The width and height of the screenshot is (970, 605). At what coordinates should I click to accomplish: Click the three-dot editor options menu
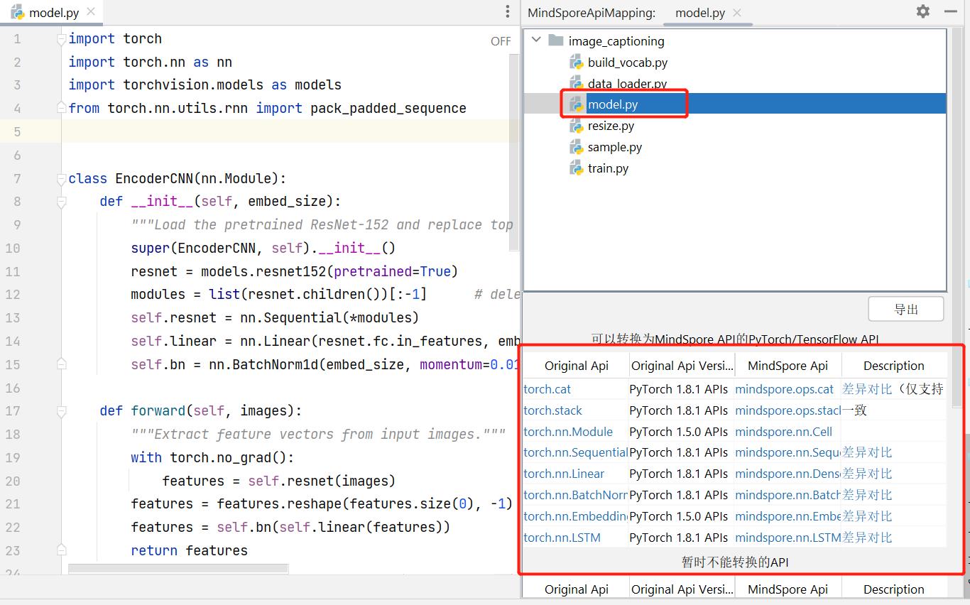tap(507, 11)
